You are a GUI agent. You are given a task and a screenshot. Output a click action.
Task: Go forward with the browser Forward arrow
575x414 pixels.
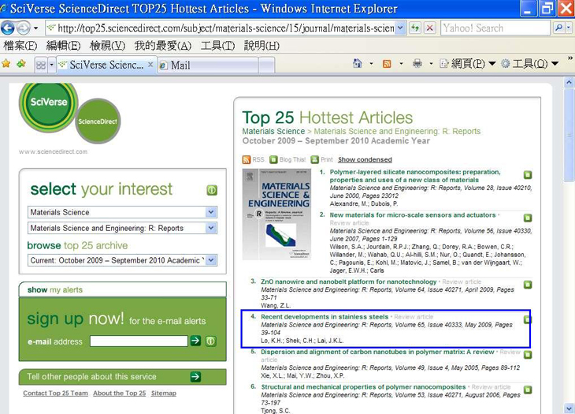pyautogui.click(x=24, y=28)
